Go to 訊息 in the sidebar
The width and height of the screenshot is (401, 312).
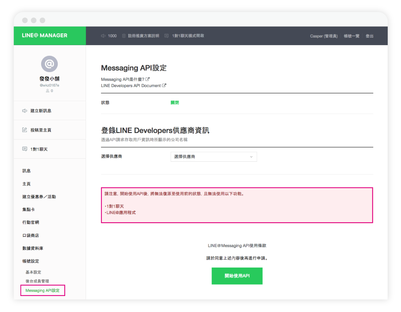(26, 171)
